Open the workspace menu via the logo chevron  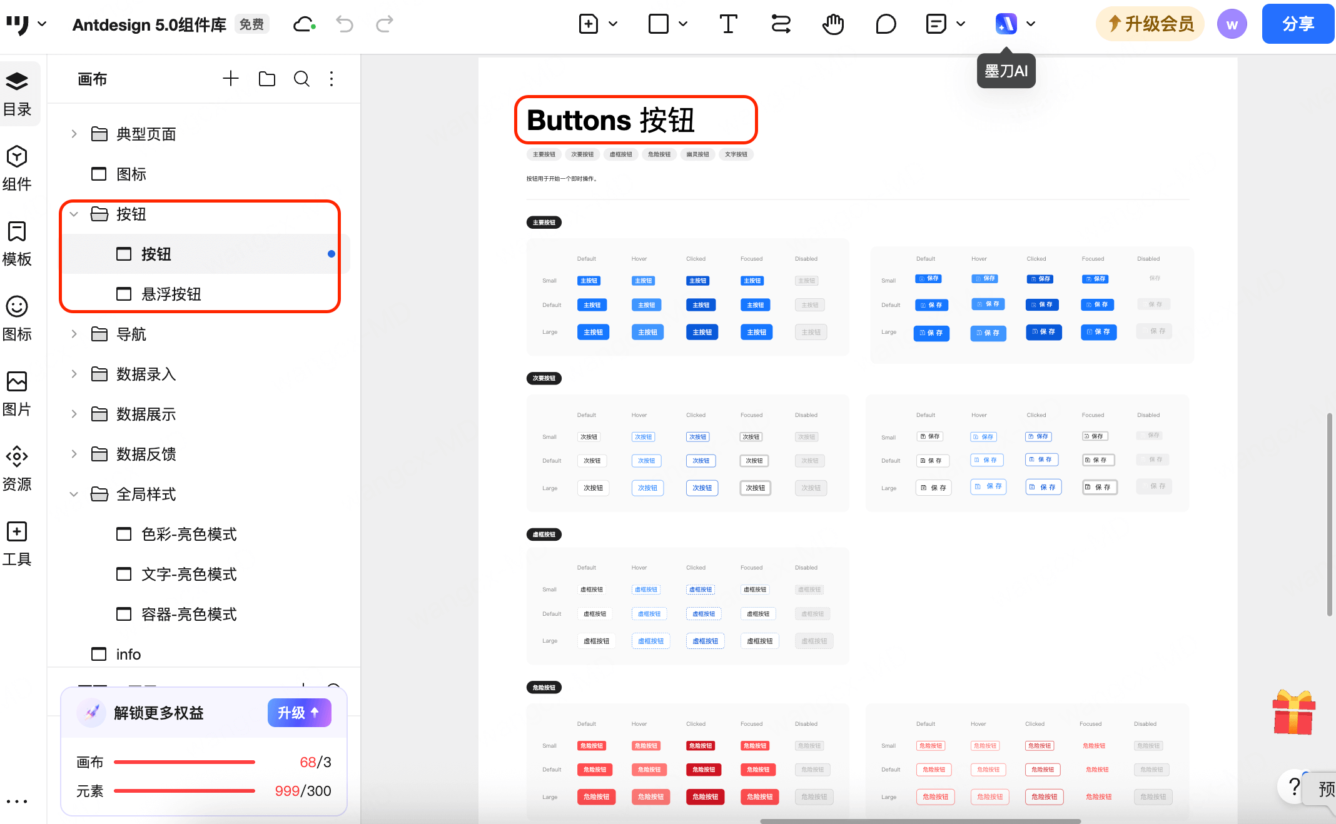click(43, 24)
